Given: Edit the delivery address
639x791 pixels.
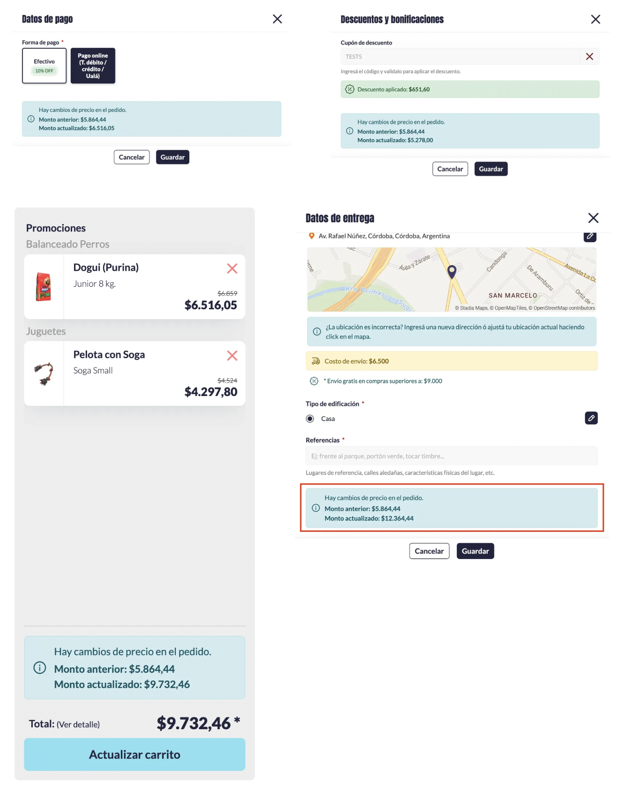Looking at the screenshot, I should (x=590, y=236).
